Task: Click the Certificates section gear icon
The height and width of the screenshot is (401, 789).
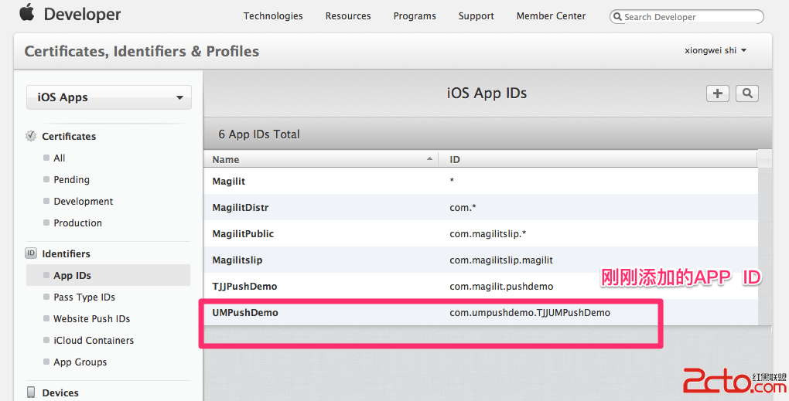Action: (31, 136)
